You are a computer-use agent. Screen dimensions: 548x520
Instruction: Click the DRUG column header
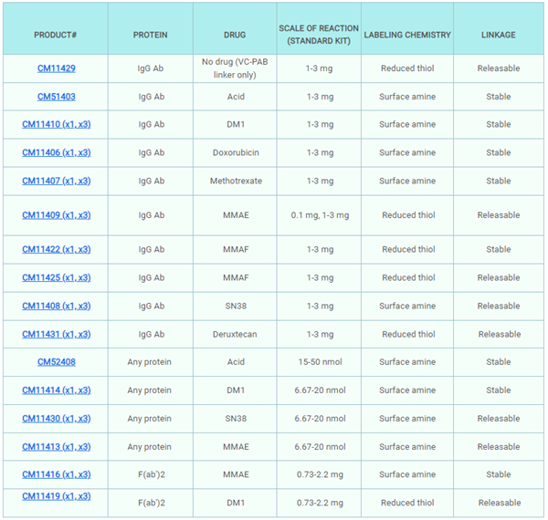point(235,36)
